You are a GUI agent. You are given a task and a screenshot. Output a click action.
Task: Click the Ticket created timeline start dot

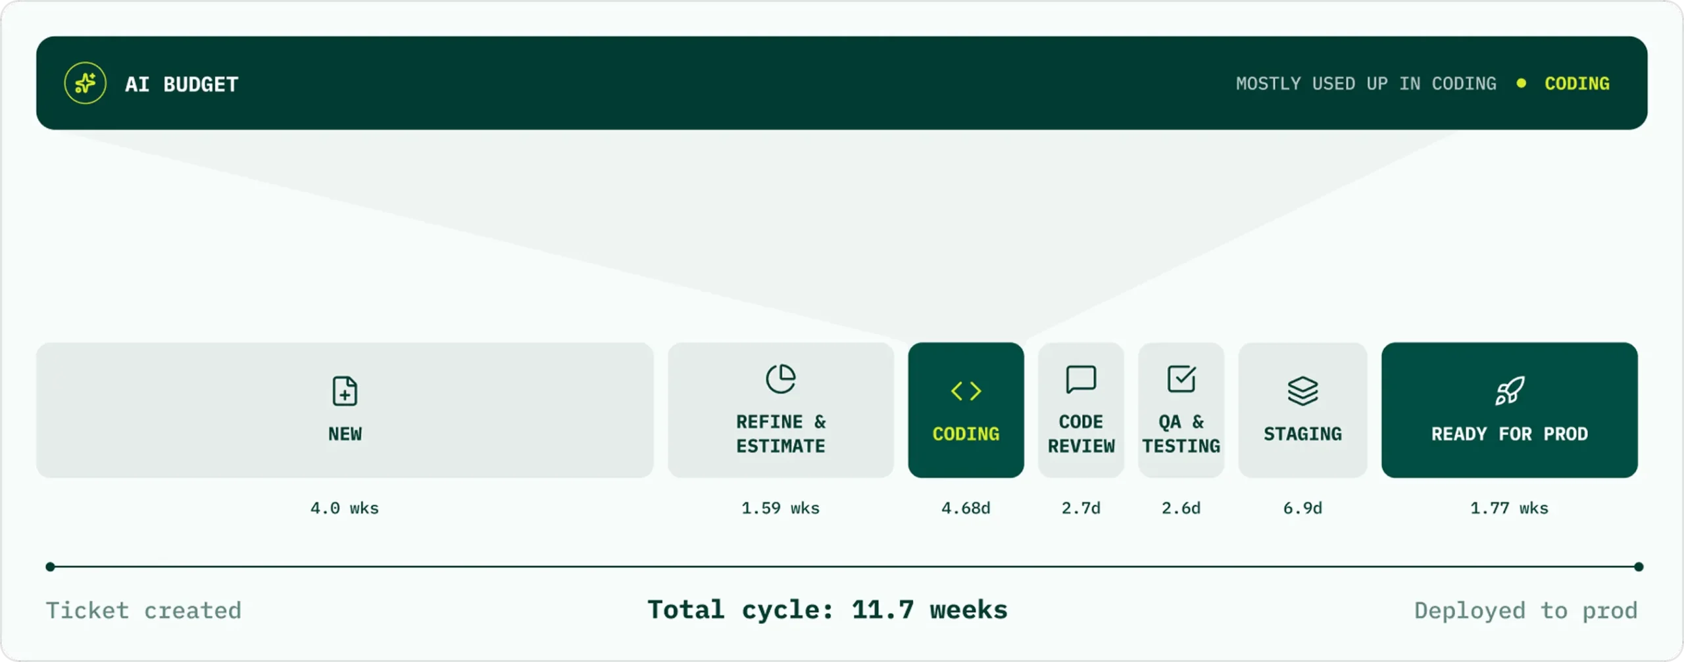pyautogui.click(x=50, y=567)
